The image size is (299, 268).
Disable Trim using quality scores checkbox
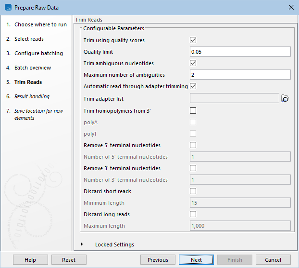pyautogui.click(x=193, y=40)
